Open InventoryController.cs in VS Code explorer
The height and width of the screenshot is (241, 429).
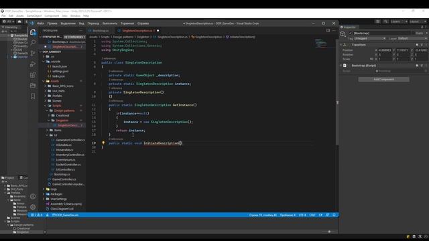[x=70, y=155]
